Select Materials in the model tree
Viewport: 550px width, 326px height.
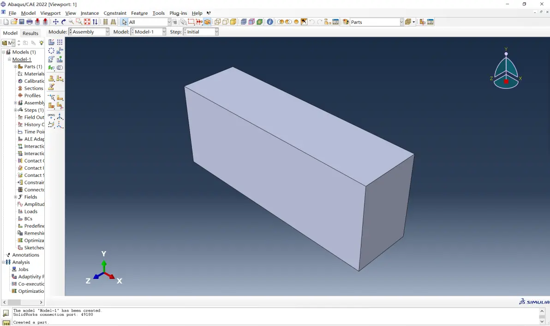click(34, 74)
